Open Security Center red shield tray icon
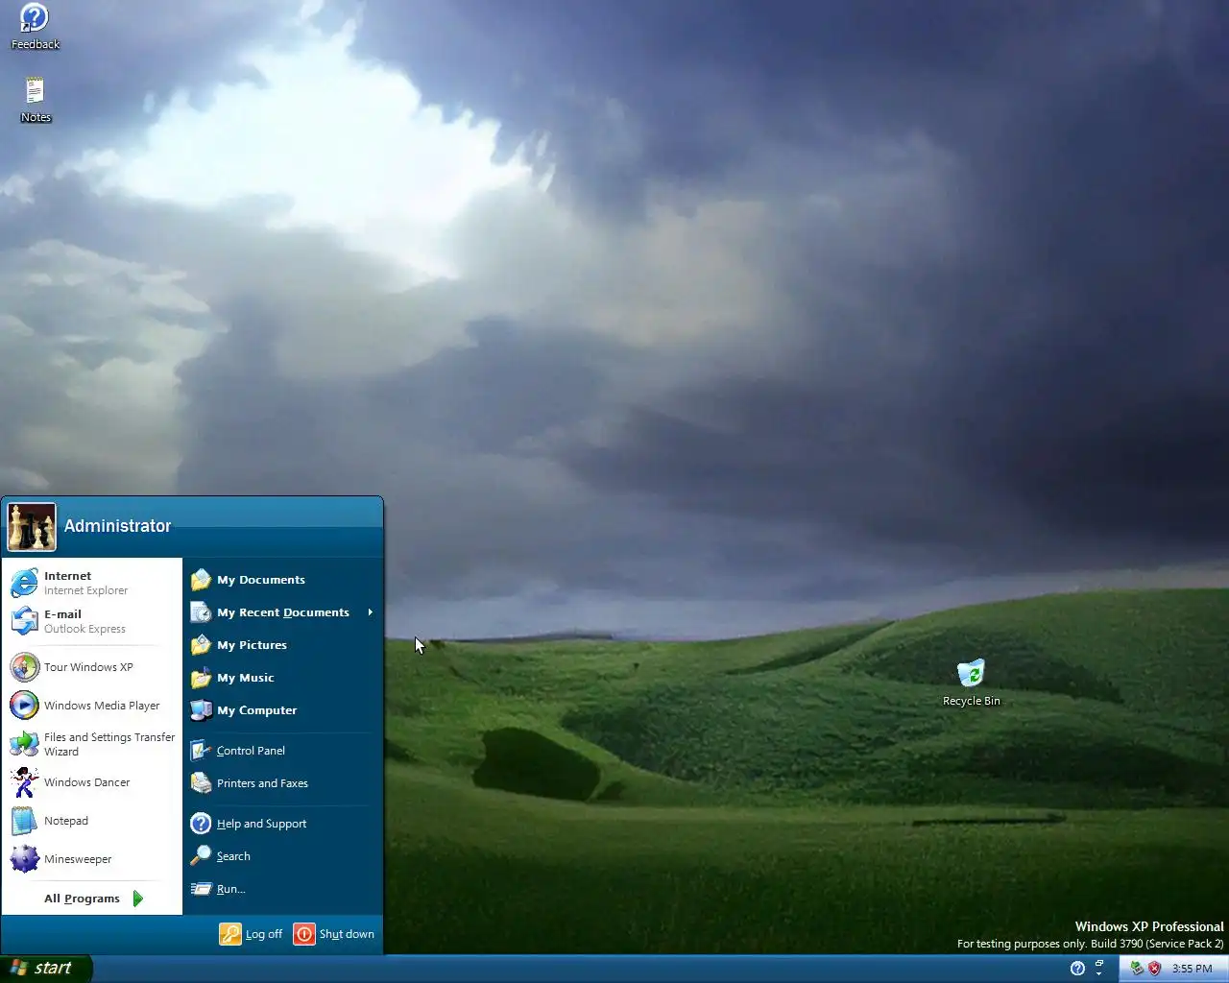Screen dimensions: 1229x983 [x=1154, y=969]
